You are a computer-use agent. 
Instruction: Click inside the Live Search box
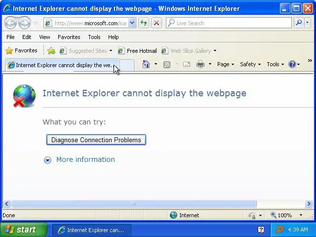pos(229,23)
